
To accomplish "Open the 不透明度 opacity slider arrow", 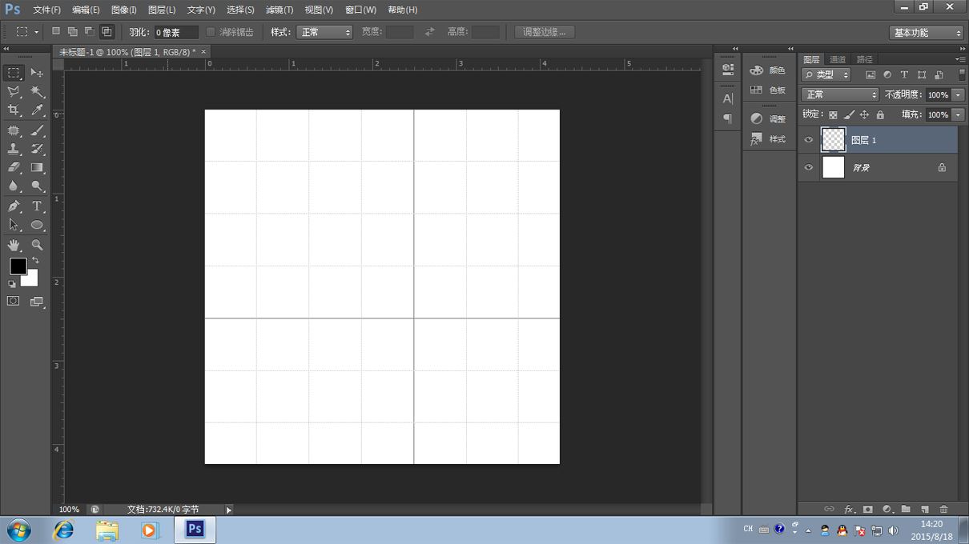I will click(x=958, y=94).
